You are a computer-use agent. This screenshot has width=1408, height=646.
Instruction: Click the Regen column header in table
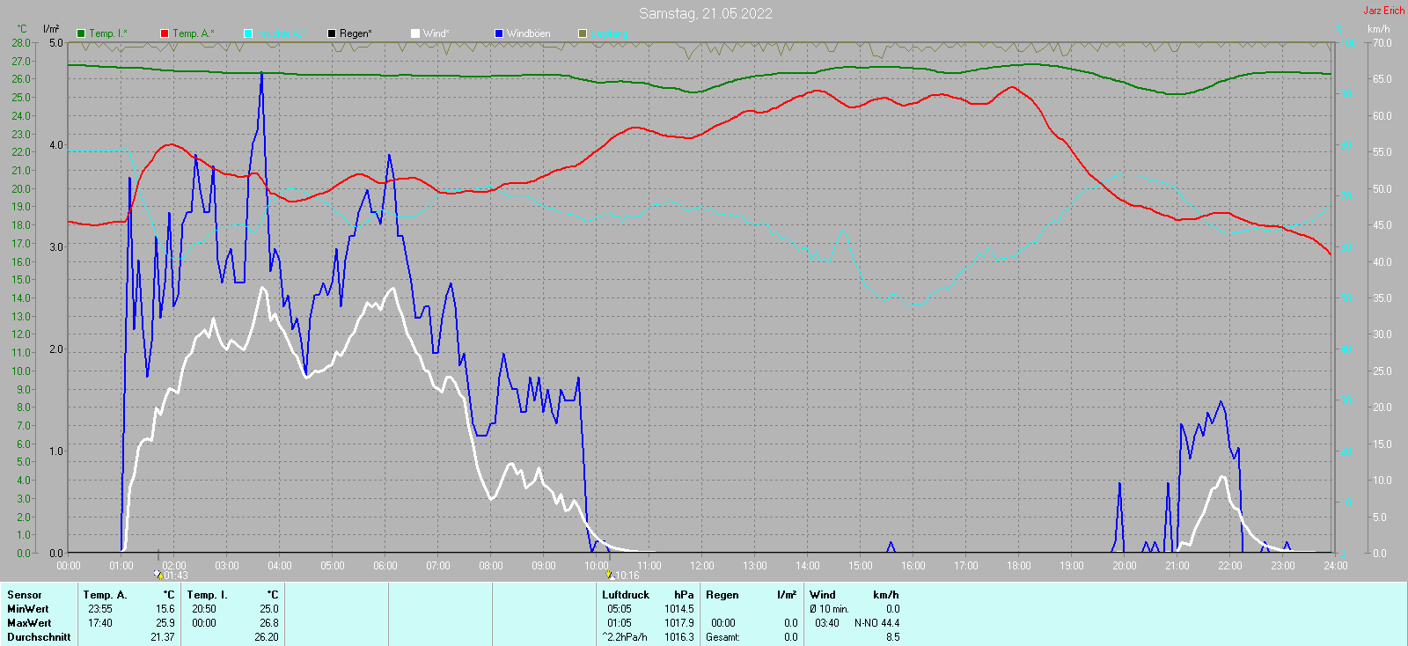coord(722,595)
